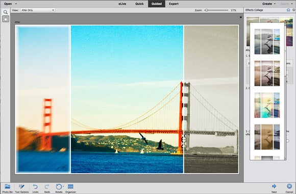Cancel the guided edit

pyautogui.click(x=289, y=188)
